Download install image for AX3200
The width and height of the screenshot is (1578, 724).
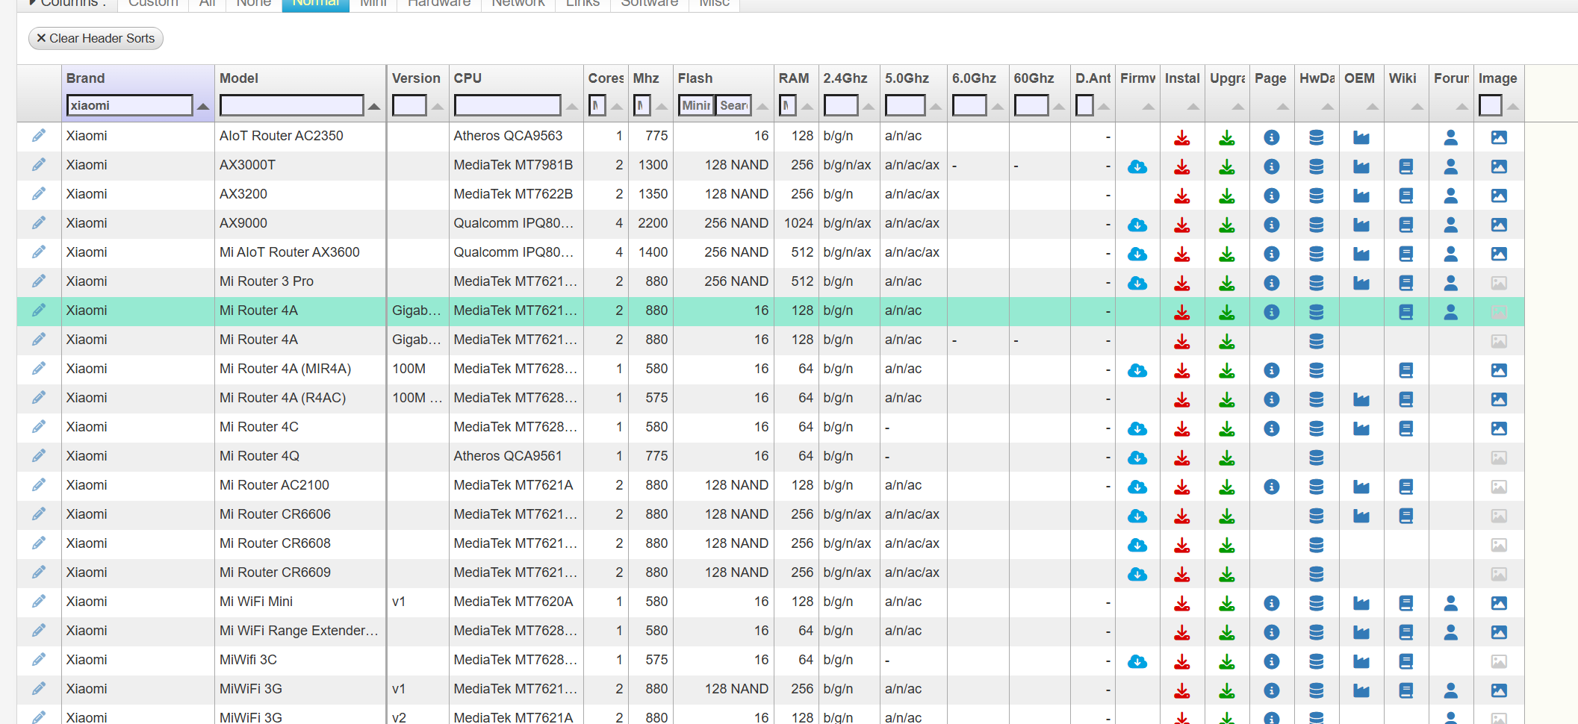(1182, 196)
